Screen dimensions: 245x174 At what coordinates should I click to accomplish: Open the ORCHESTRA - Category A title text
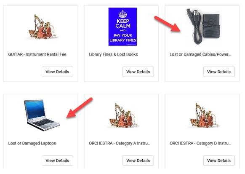coord(120,143)
